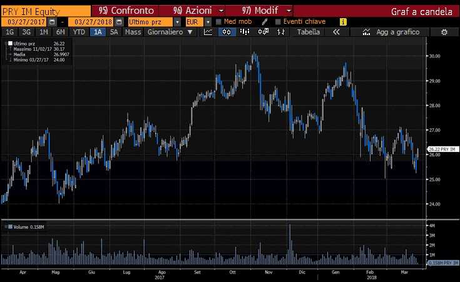Open the Ultimo prz dropdown arrow
The width and height of the screenshot is (460, 282).
click(x=177, y=22)
